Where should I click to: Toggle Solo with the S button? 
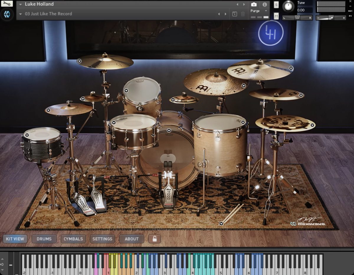tap(276, 4)
